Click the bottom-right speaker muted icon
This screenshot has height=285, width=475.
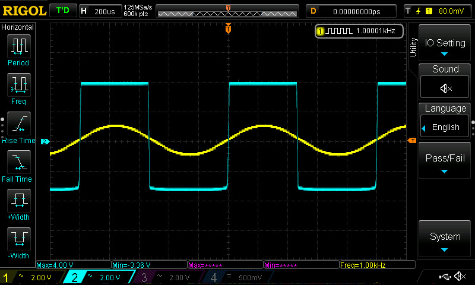pos(460,276)
